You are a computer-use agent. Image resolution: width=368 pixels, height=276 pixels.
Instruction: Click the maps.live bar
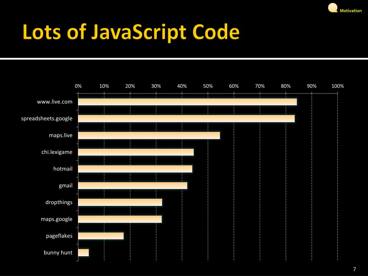pyautogui.click(x=149, y=135)
